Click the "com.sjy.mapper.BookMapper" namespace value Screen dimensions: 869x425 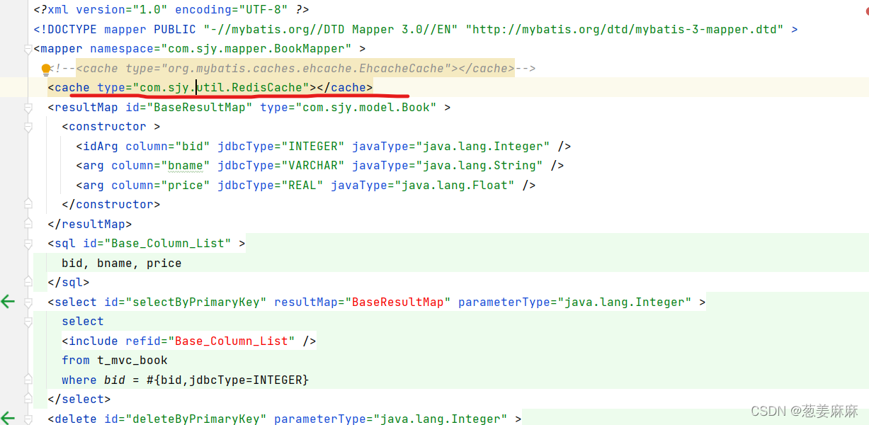point(256,49)
